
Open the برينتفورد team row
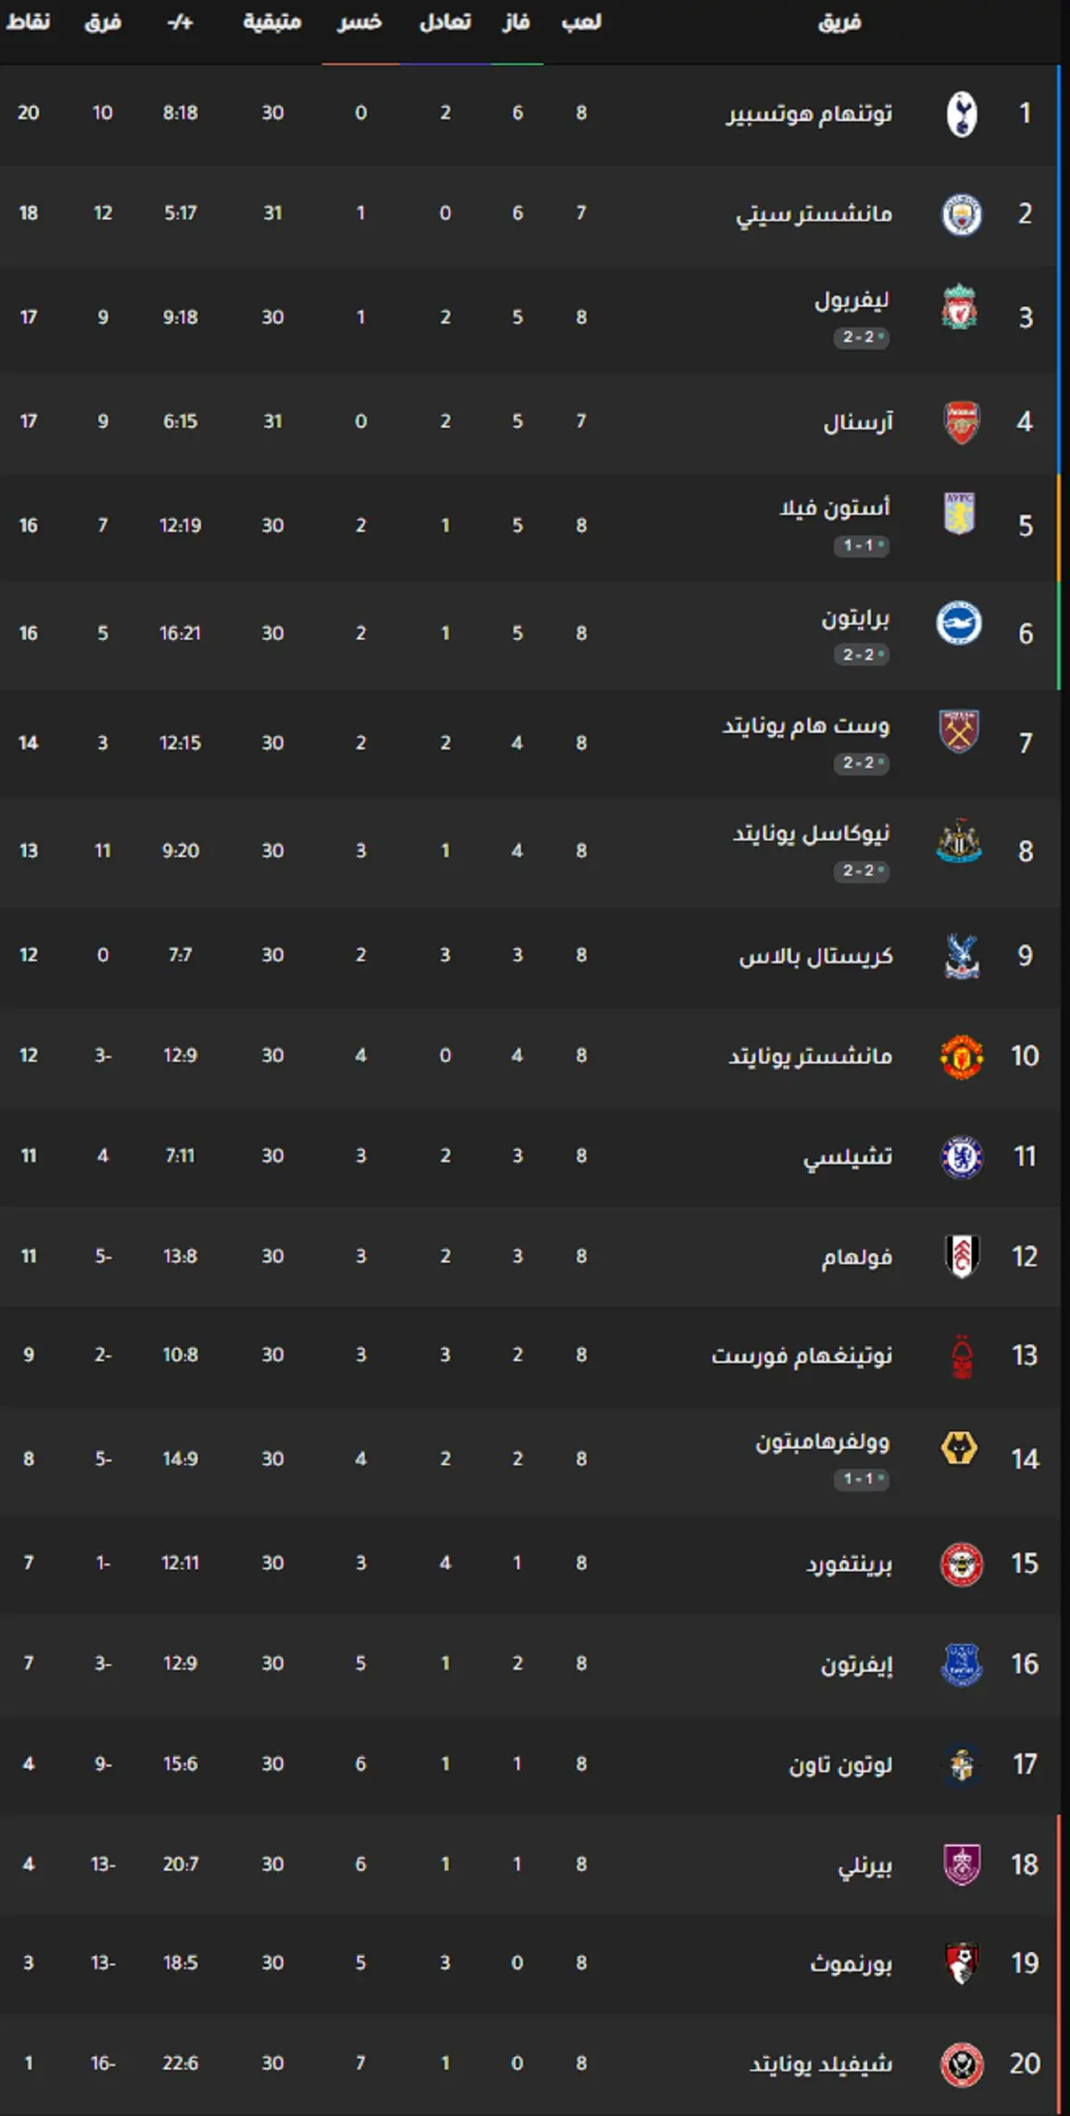point(535,1562)
